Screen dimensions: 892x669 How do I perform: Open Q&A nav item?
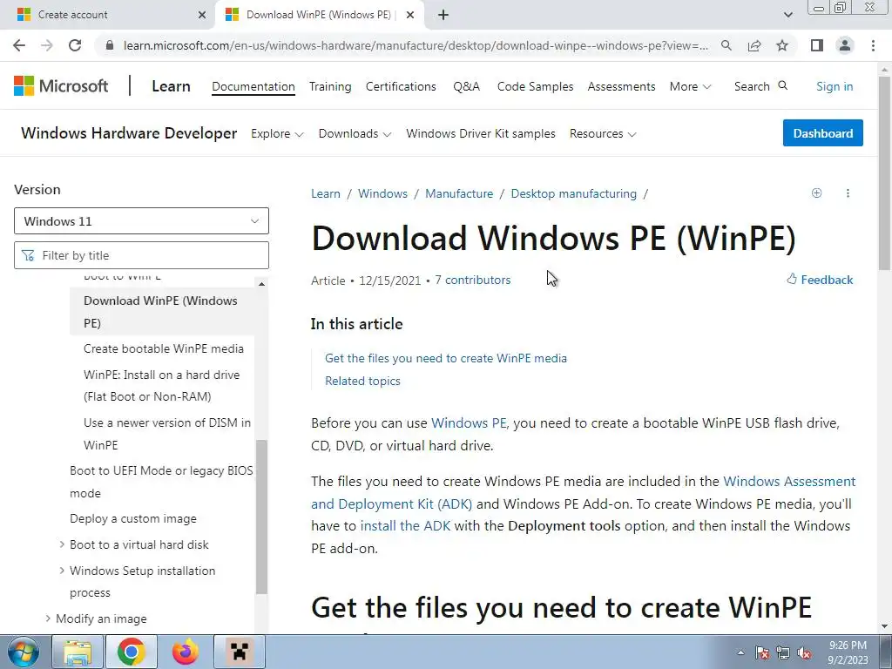tap(467, 86)
